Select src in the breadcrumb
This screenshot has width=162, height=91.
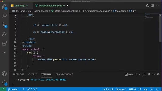click(x=30, y=11)
